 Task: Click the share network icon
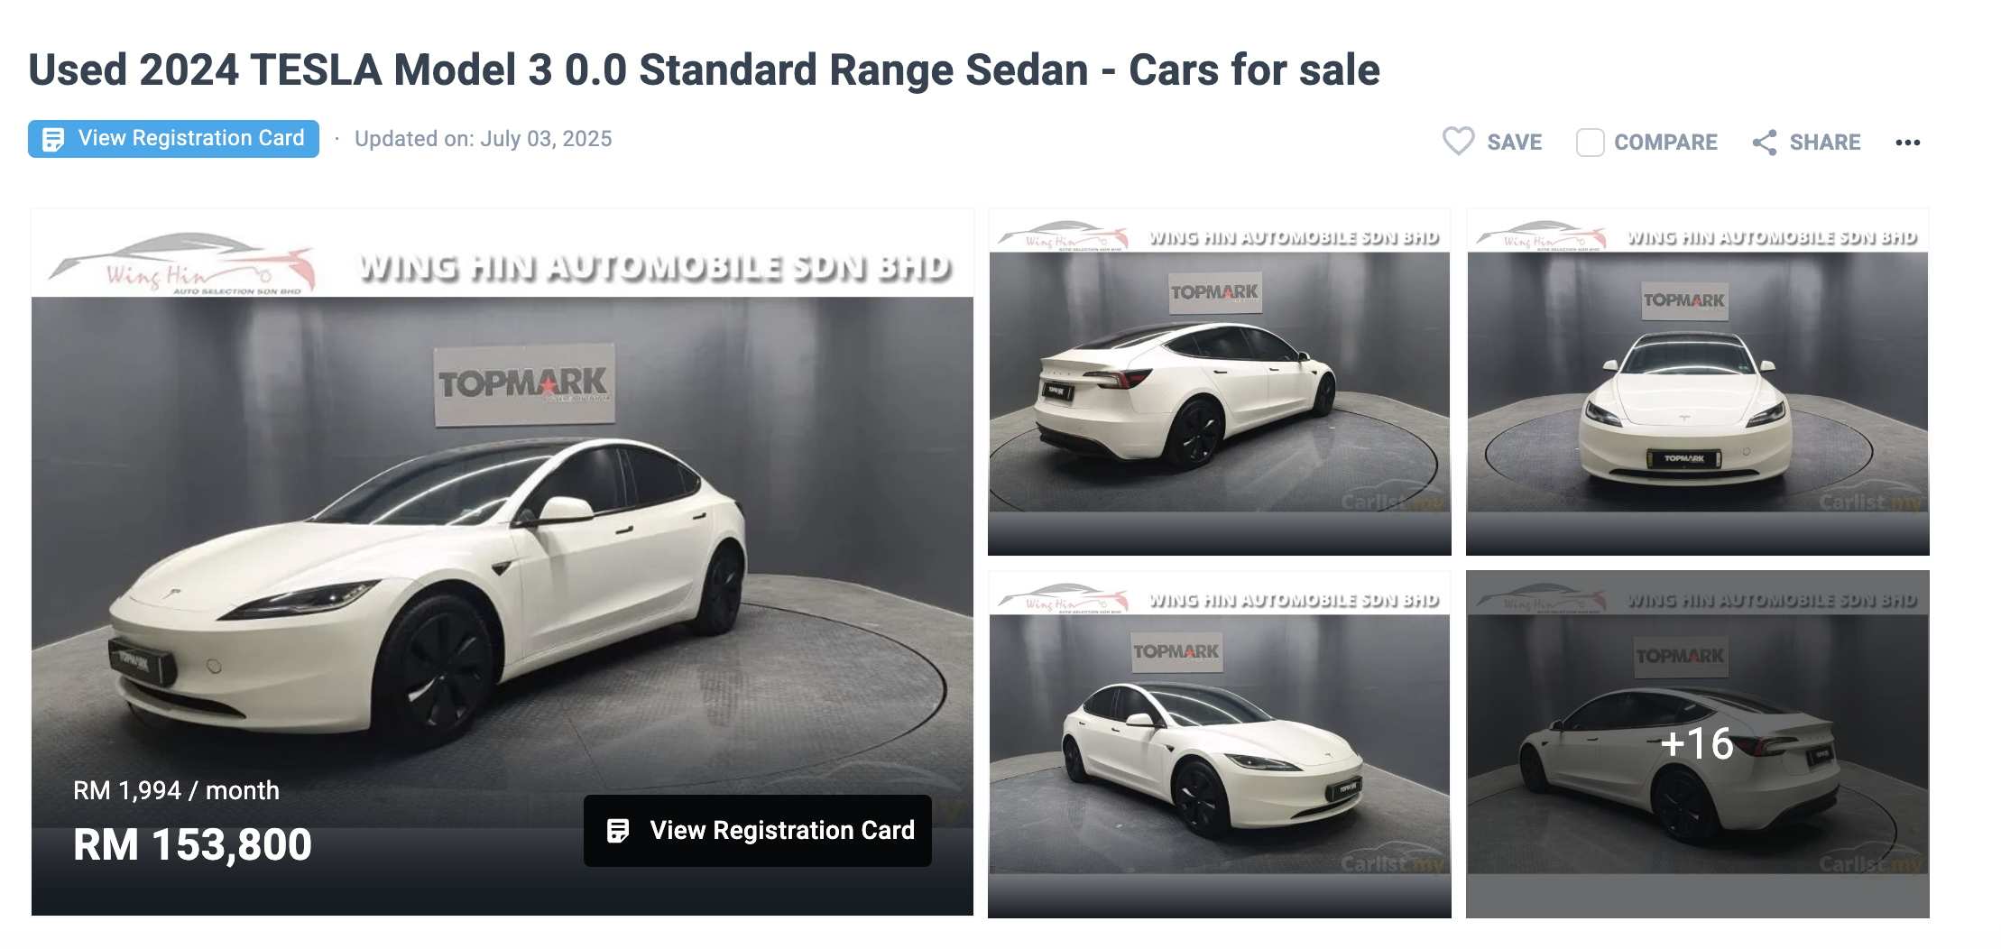[x=1765, y=143]
